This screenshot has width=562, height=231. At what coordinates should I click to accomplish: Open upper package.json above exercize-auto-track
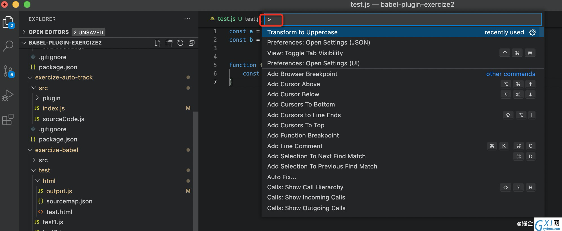(x=58, y=67)
